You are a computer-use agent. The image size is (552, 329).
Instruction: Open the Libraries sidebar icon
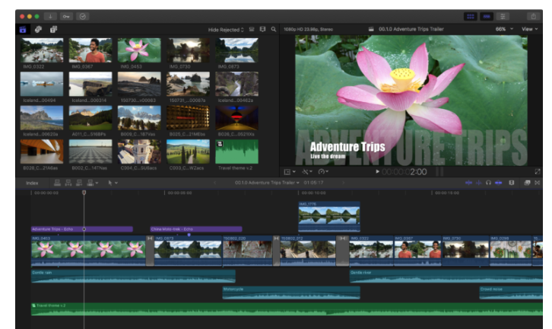click(x=21, y=29)
